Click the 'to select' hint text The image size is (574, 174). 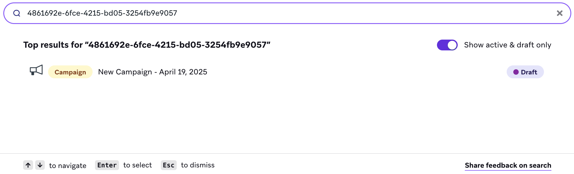point(138,165)
